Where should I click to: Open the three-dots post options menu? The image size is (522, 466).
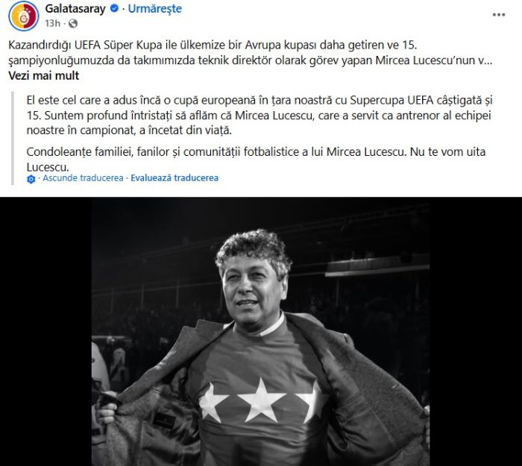click(x=499, y=15)
